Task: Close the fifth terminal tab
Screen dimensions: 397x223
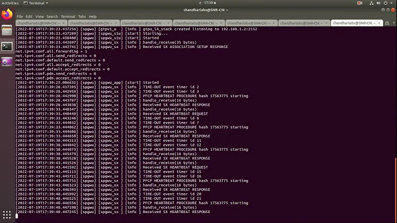Action: pyautogui.click(x=273, y=23)
